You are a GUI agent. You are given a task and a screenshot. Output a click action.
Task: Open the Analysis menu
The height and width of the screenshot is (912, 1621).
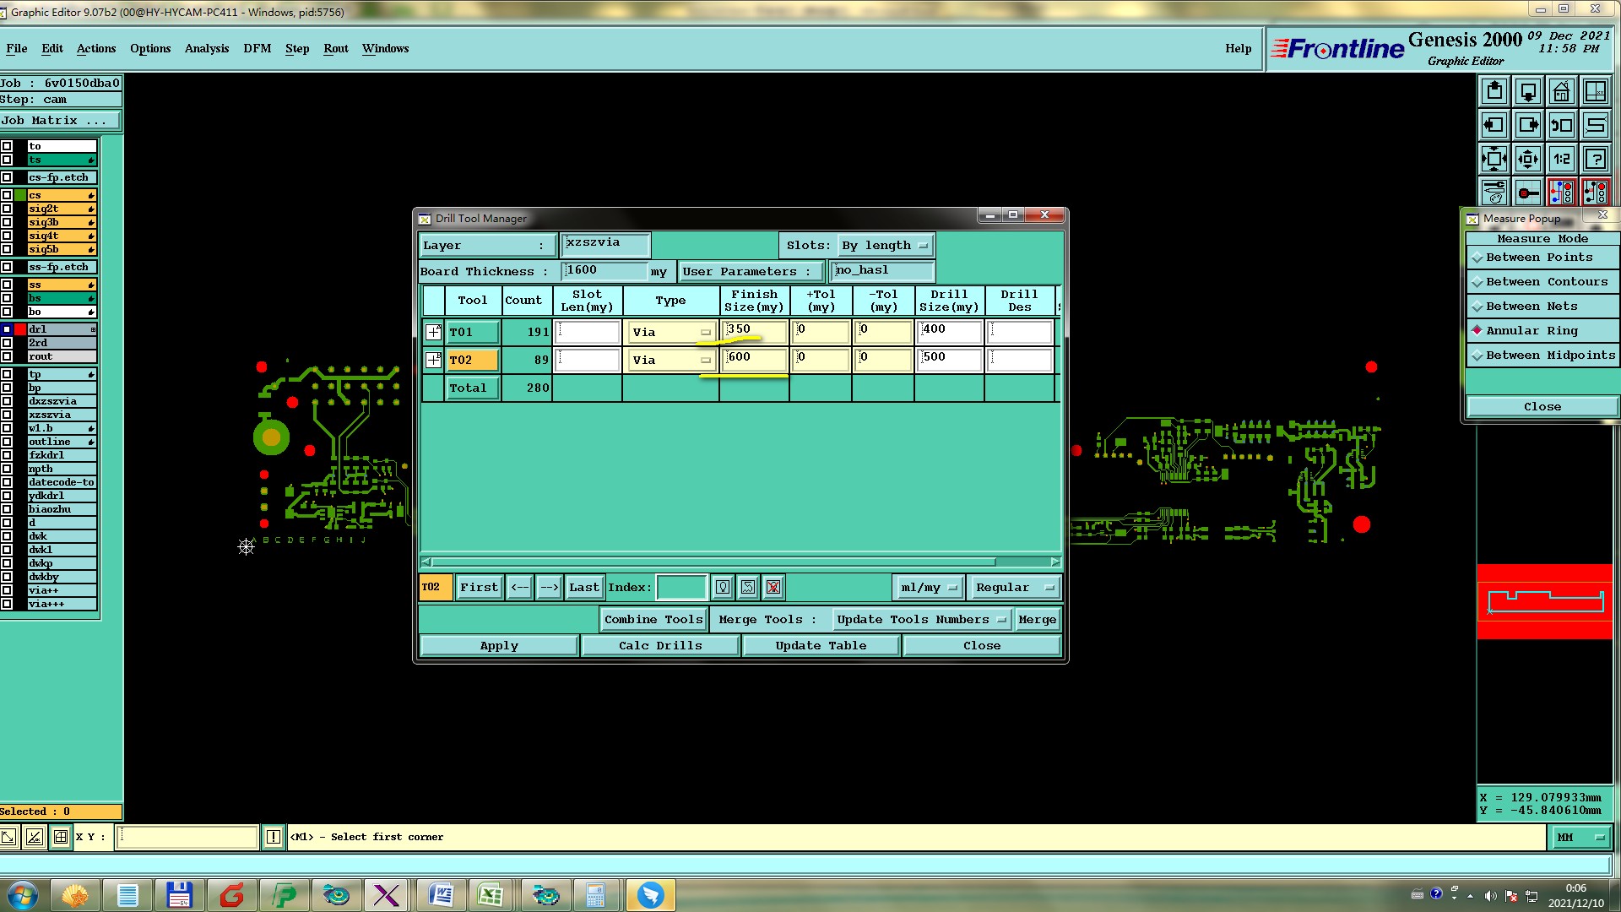pyautogui.click(x=206, y=48)
